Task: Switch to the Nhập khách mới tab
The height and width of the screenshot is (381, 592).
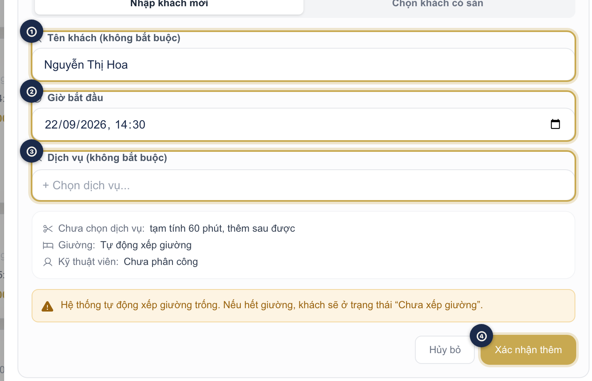Action: point(169,4)
